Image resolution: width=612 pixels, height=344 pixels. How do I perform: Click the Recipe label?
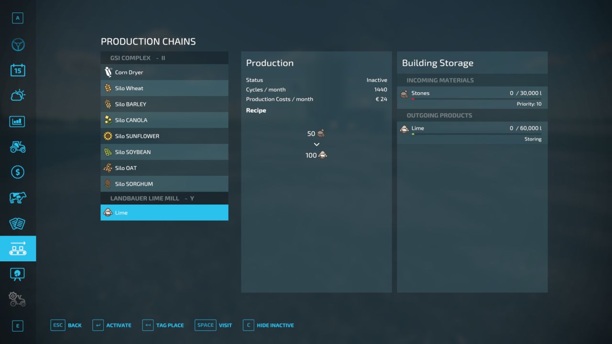(256, 110)
